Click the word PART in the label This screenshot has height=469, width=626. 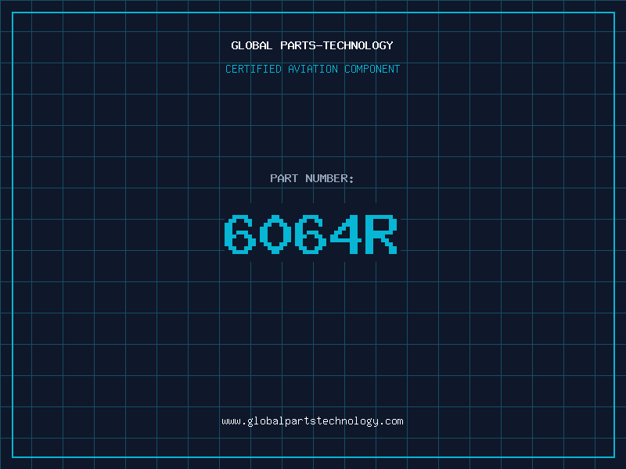[x=284, y=178]
